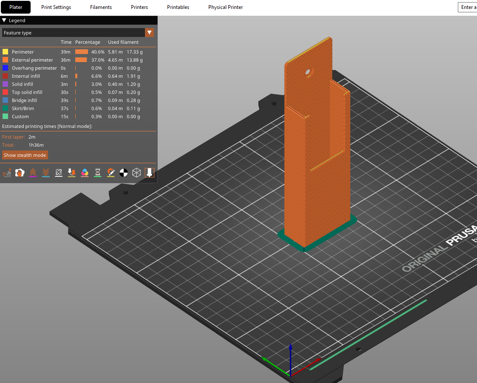Toggle Custom G-codes gear-pencil icon
477x383 pixels.
[111, 173]
